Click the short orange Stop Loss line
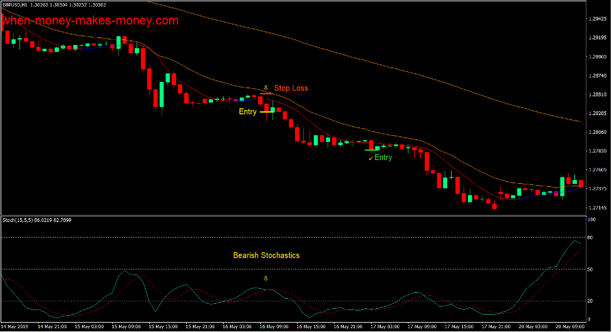612x332 pixels. point(266,93)
